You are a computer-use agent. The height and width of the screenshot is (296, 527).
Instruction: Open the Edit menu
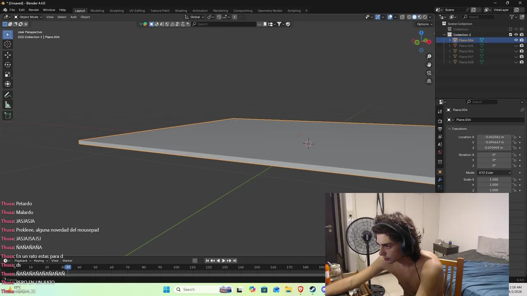(21, 10)
